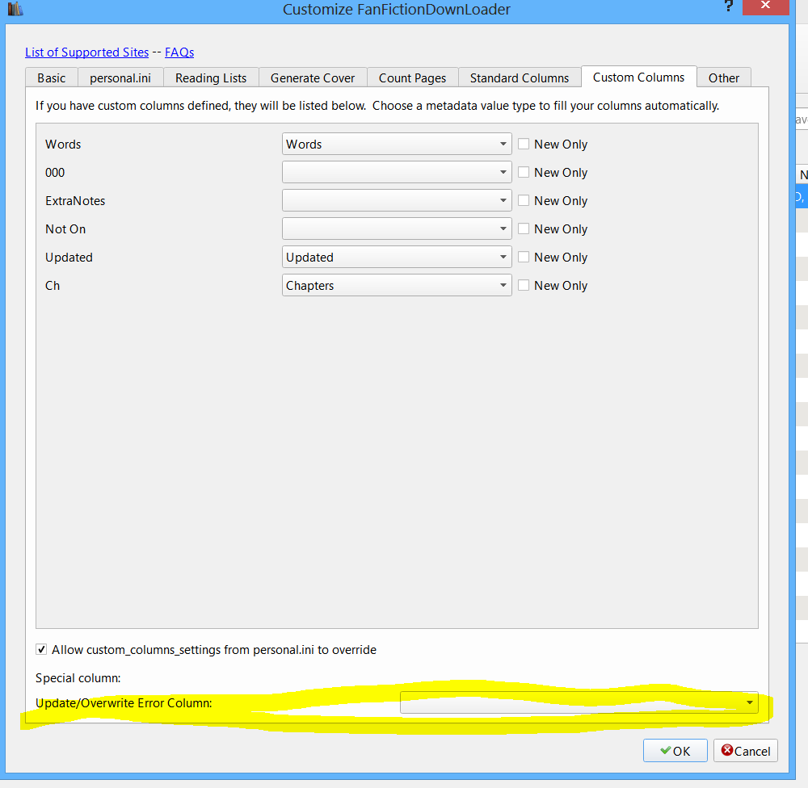Open the Reading Lists tab
Viewport: 808px width, 788px height.
point(211,78)
